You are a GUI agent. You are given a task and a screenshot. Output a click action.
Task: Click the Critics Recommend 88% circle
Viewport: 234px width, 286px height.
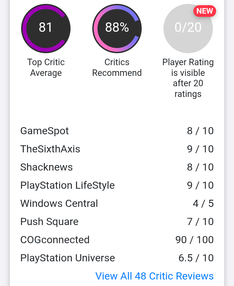coord(117,29)
